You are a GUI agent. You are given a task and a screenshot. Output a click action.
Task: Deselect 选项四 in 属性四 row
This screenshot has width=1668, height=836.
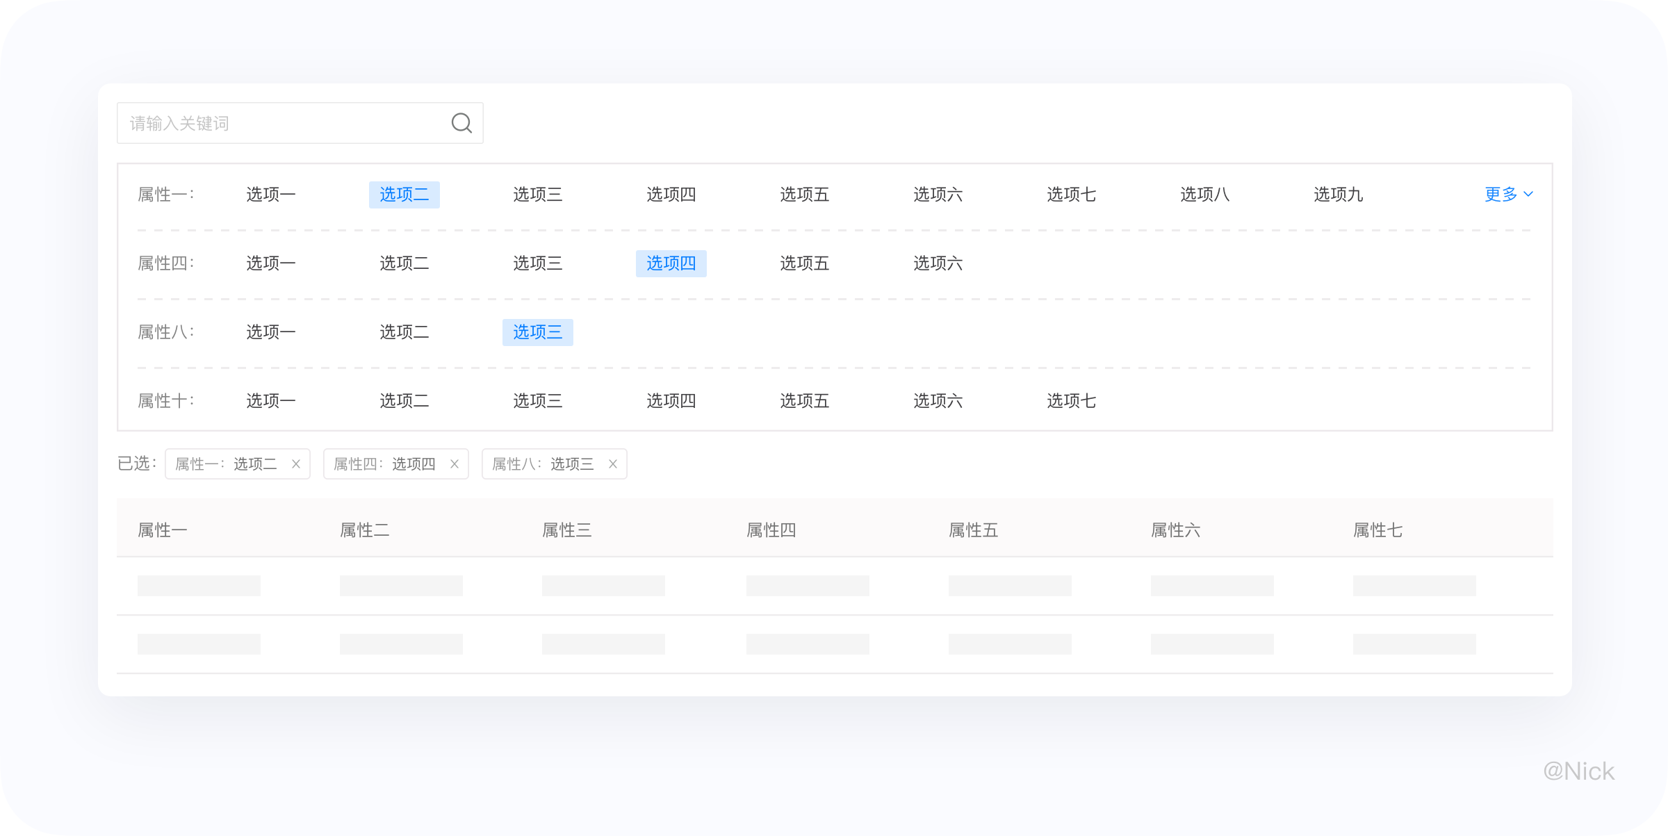point(671,263)
